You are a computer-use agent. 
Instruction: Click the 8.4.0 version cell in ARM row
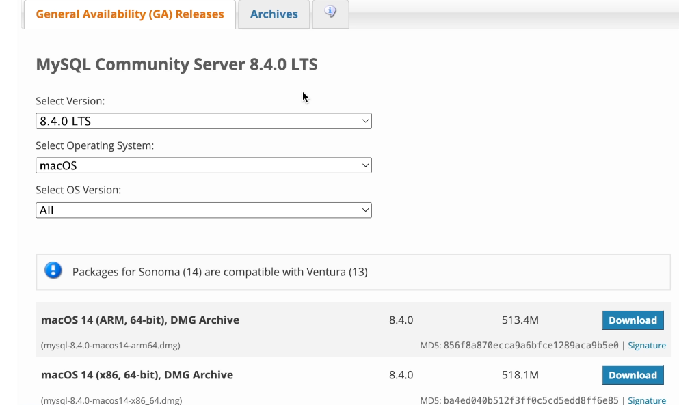pos(401,320)
